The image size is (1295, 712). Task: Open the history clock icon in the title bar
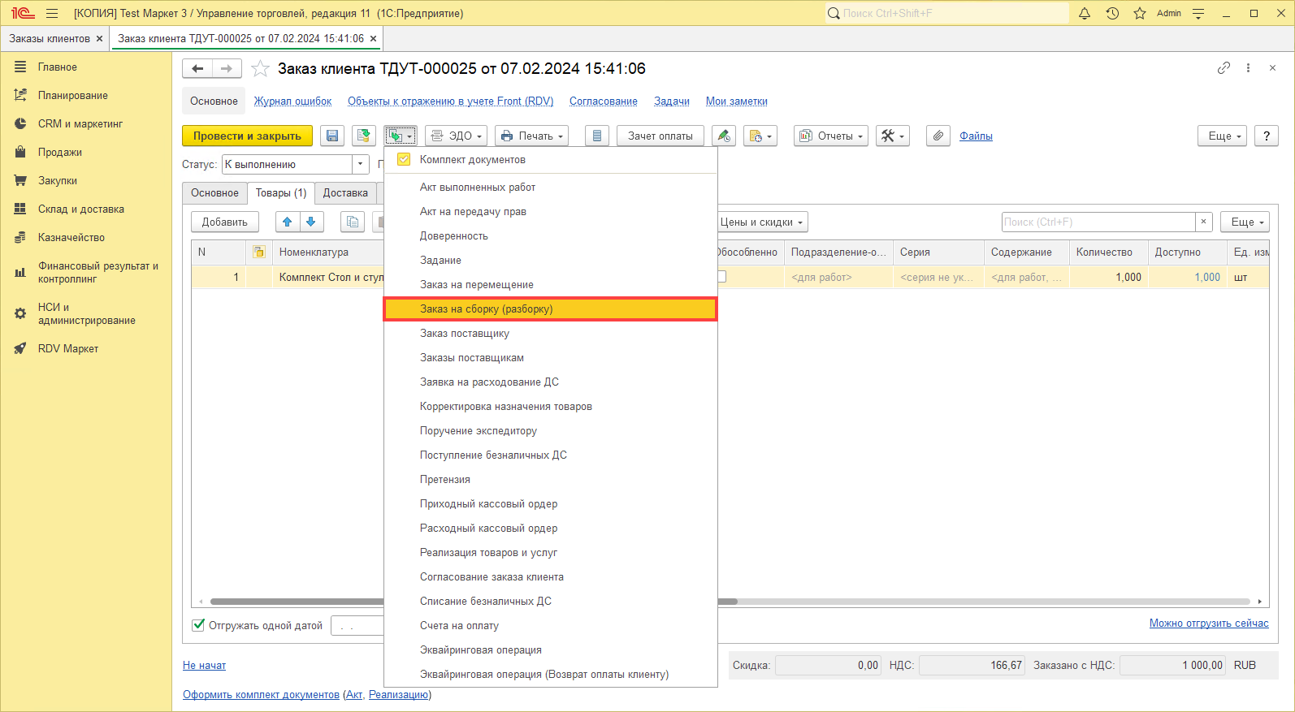point(1112,13)
